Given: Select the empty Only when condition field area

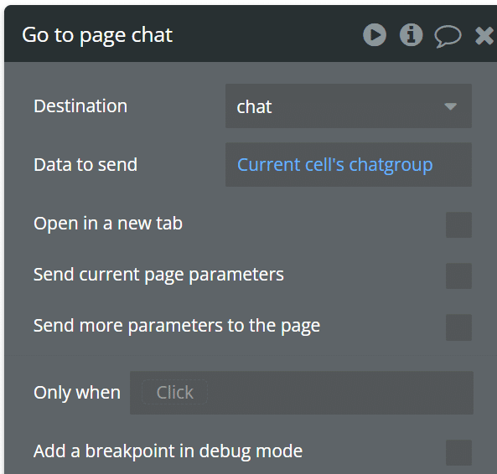Looking at the screenshot, I should (339, 393).
